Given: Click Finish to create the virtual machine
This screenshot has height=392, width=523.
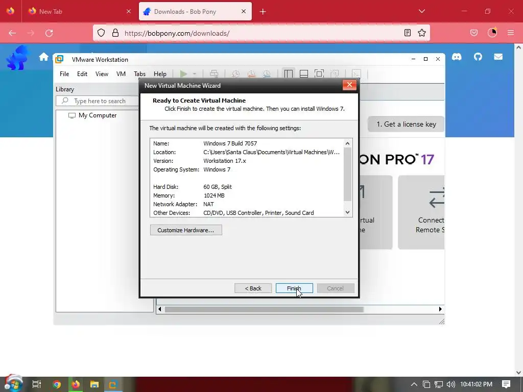Looking at the screenshot, I should click(294, 288).
